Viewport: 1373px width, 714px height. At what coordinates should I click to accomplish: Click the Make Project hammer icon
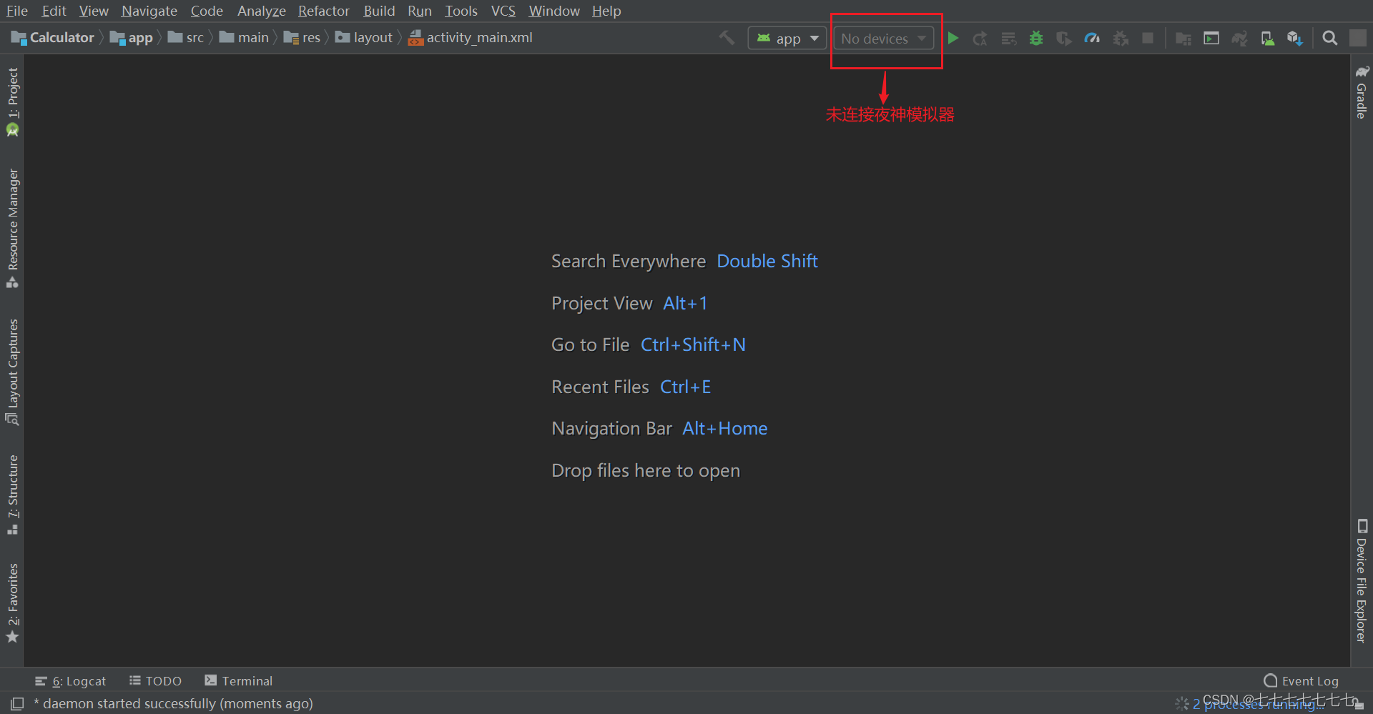[727, 38]
